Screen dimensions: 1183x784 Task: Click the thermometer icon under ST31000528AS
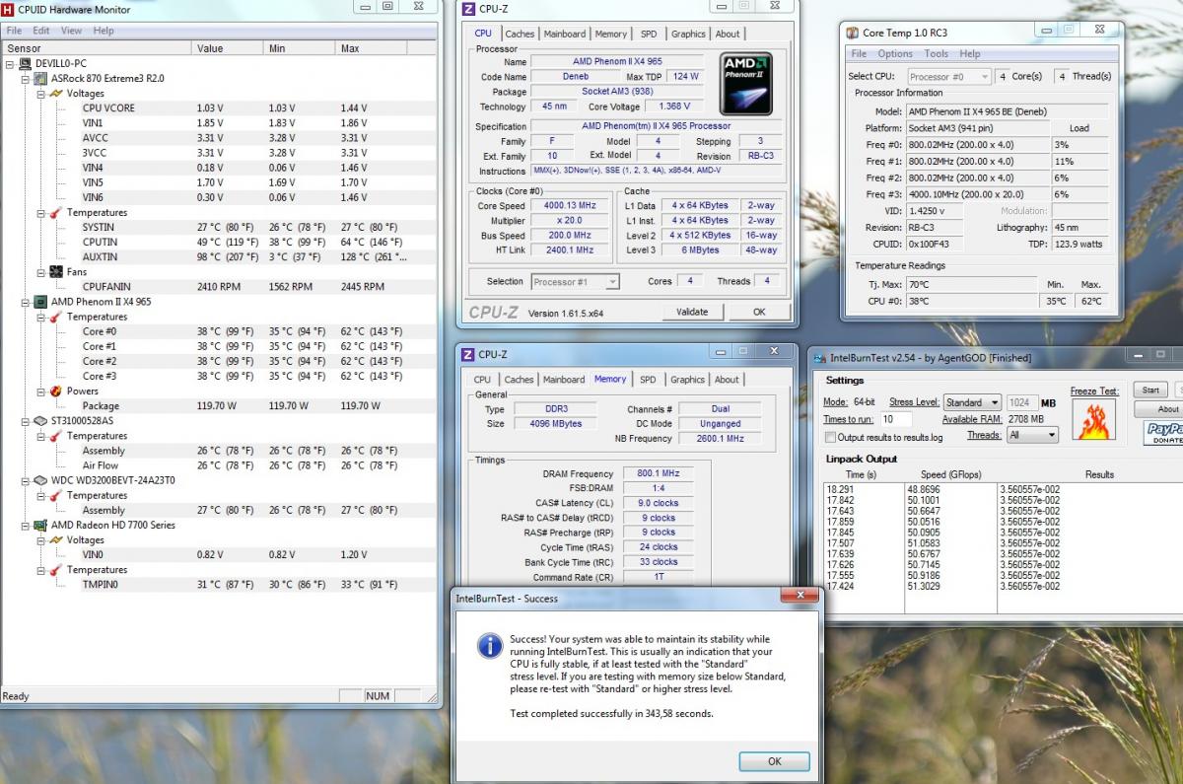[56, 436]
